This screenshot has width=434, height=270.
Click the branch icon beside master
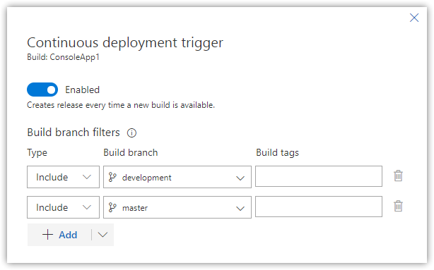tap(112, 207)
